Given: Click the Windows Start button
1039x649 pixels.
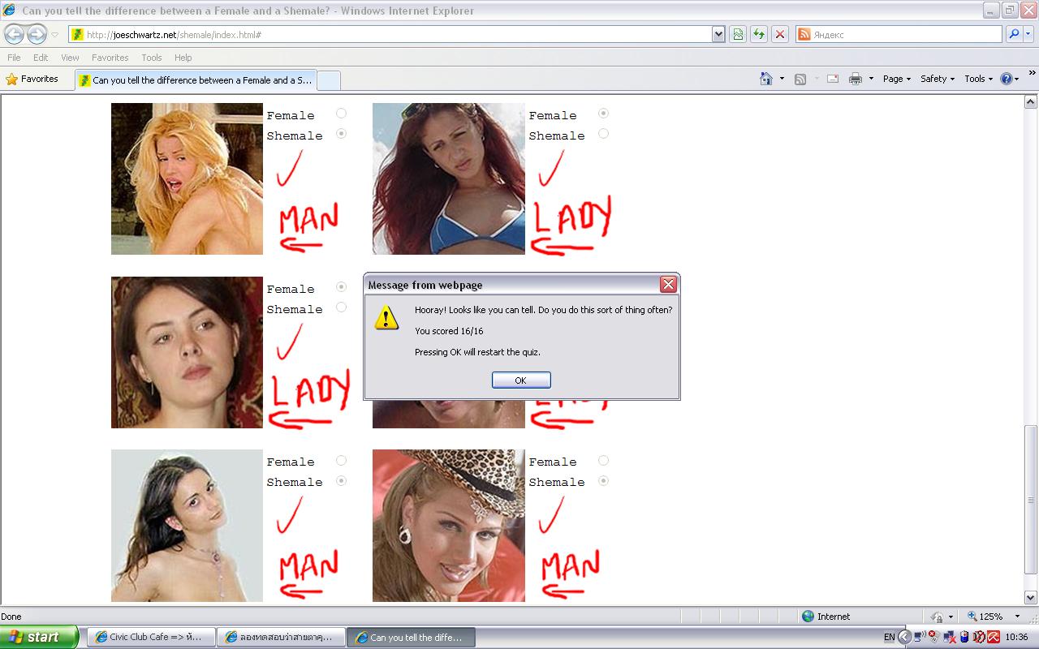Looking at the screenshot, I should [39, 637].
